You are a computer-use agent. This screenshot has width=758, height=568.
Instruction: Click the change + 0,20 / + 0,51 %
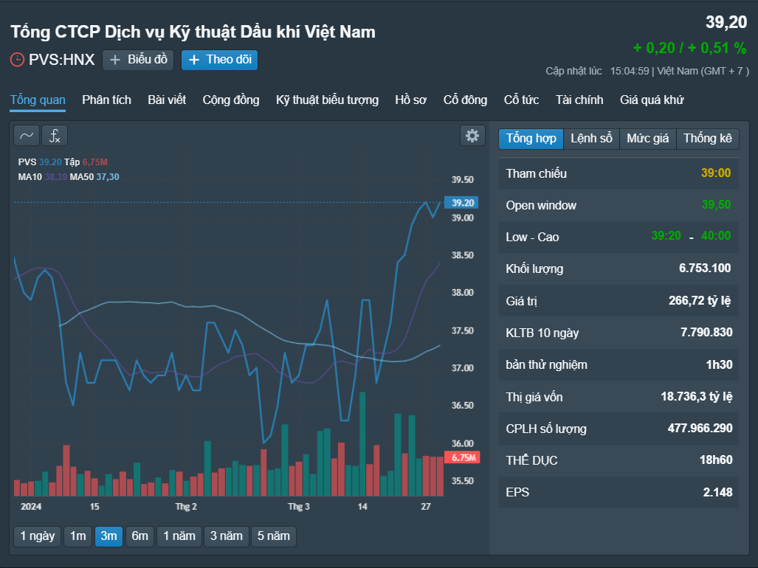pyautogui.click(x=690, y=48)
